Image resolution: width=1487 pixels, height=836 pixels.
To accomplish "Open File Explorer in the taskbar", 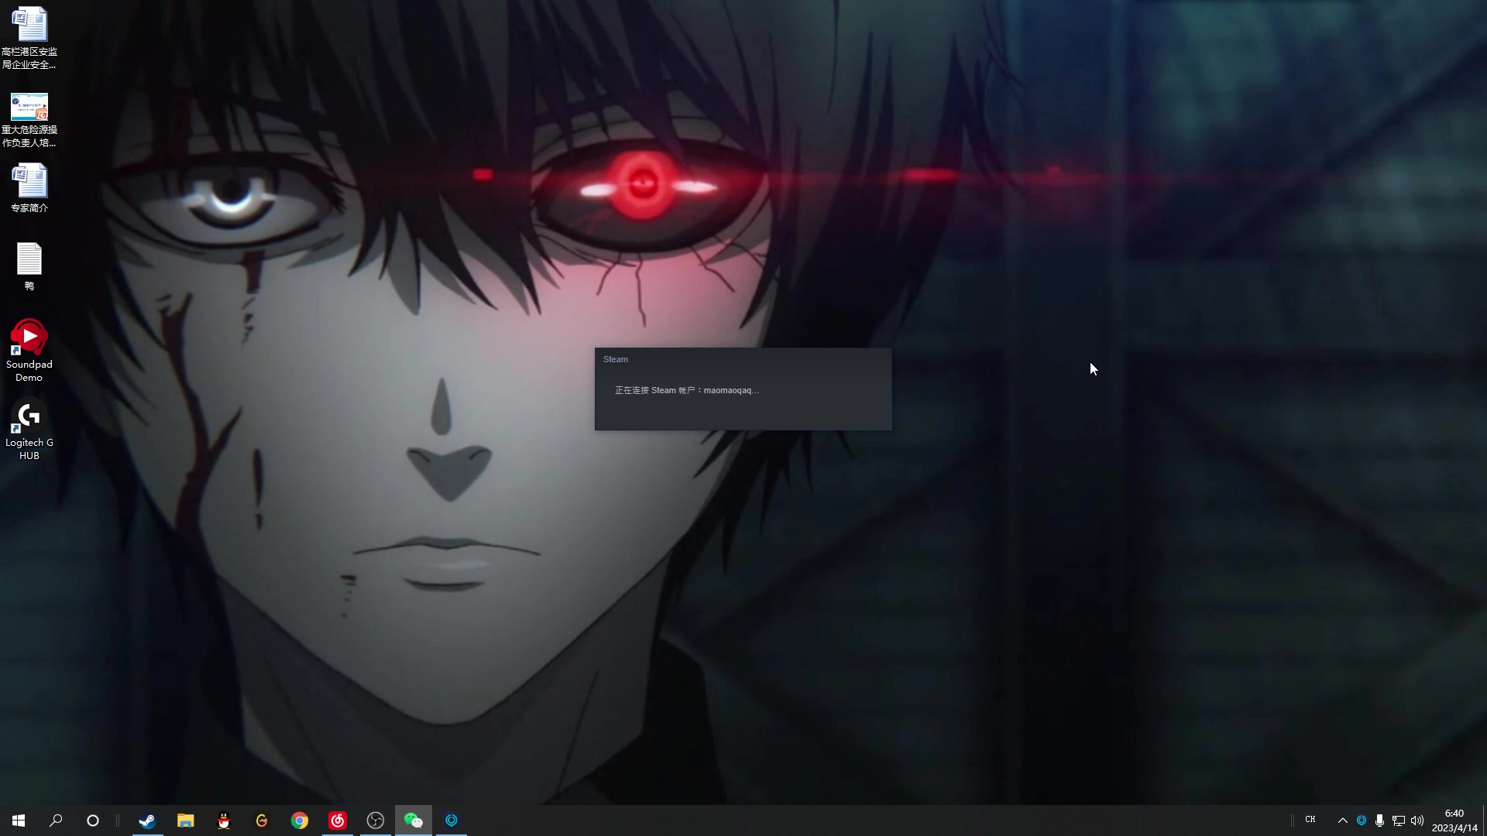I will (185, 821).
